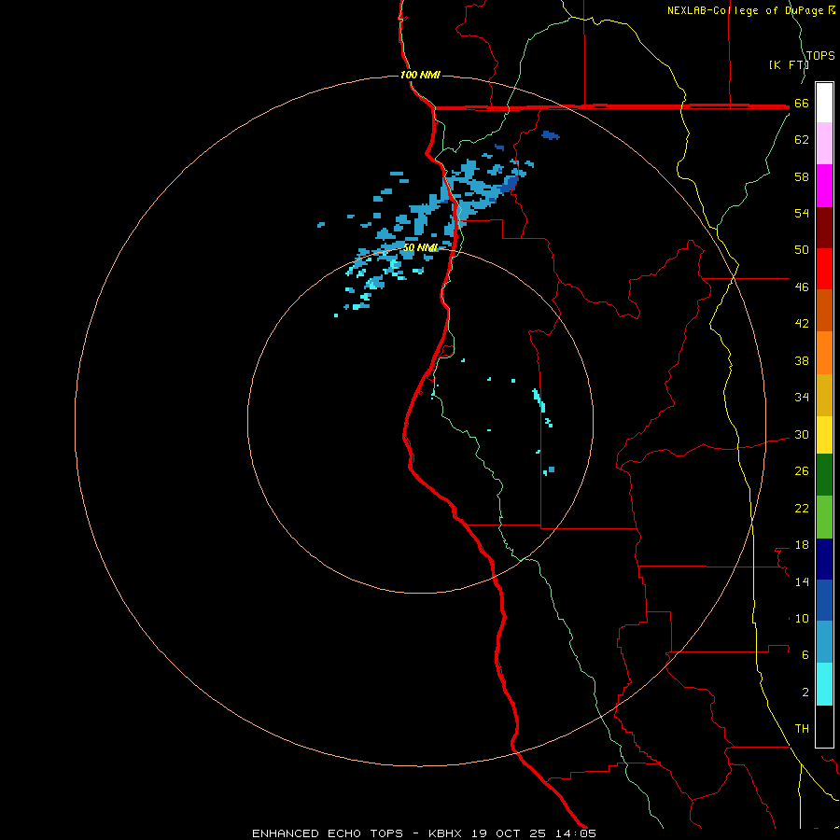Click the magenta swatch near 58

tap(824, 186)
